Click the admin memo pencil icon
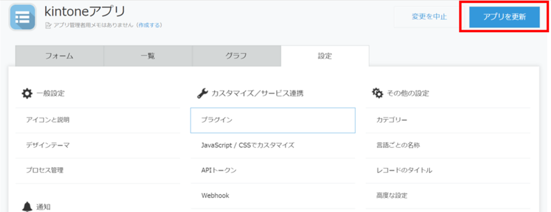The image size is (551, 212). (48, 25)
